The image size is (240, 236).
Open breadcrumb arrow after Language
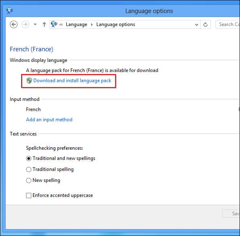tap(92, 24)
